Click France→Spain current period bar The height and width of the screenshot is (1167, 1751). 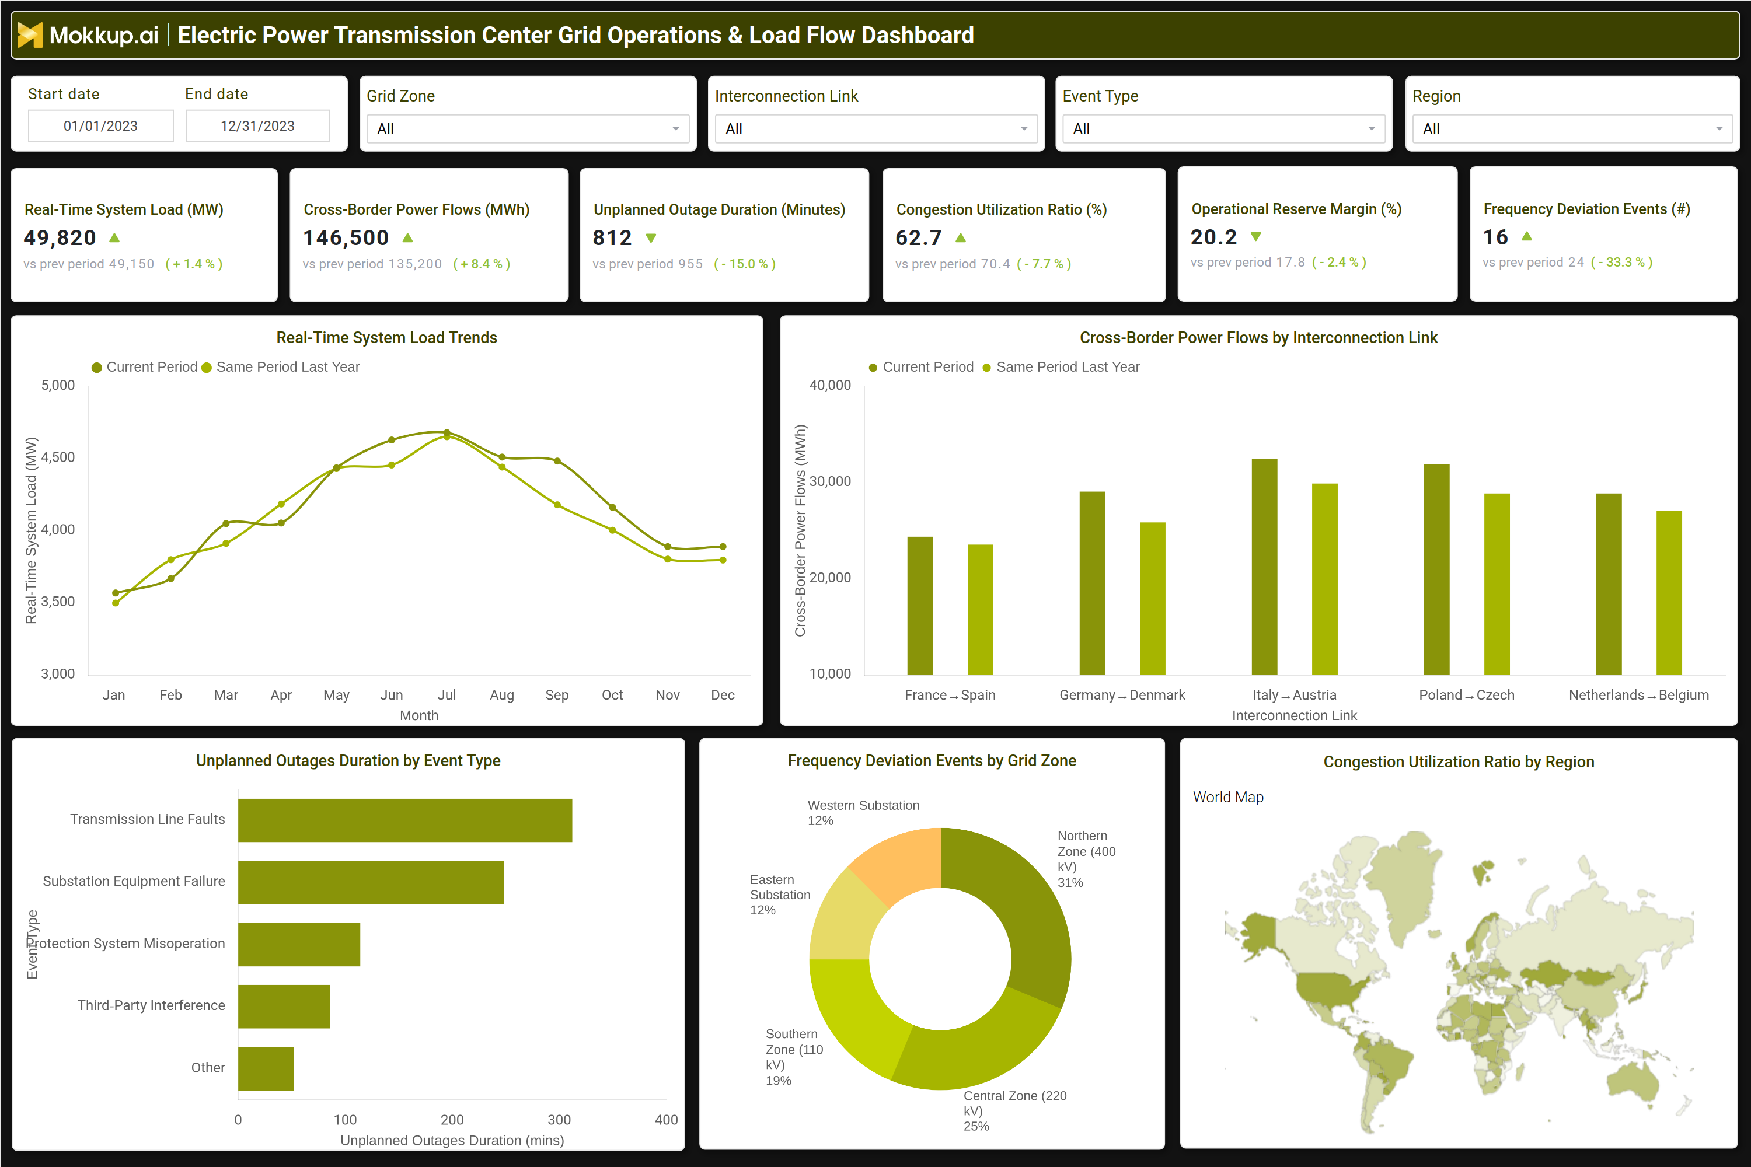(x=920, y=606)
